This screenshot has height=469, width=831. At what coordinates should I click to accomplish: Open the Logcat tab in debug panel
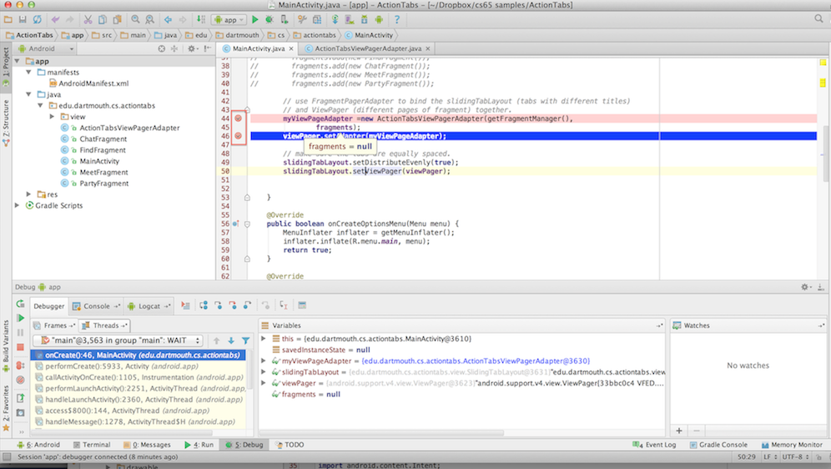pyautogui.click(x=147, y=306)
